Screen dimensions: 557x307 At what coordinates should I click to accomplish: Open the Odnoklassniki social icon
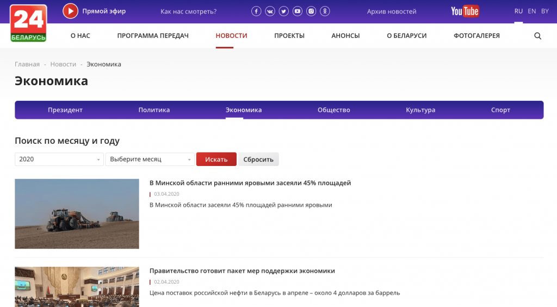click(325, 11)
